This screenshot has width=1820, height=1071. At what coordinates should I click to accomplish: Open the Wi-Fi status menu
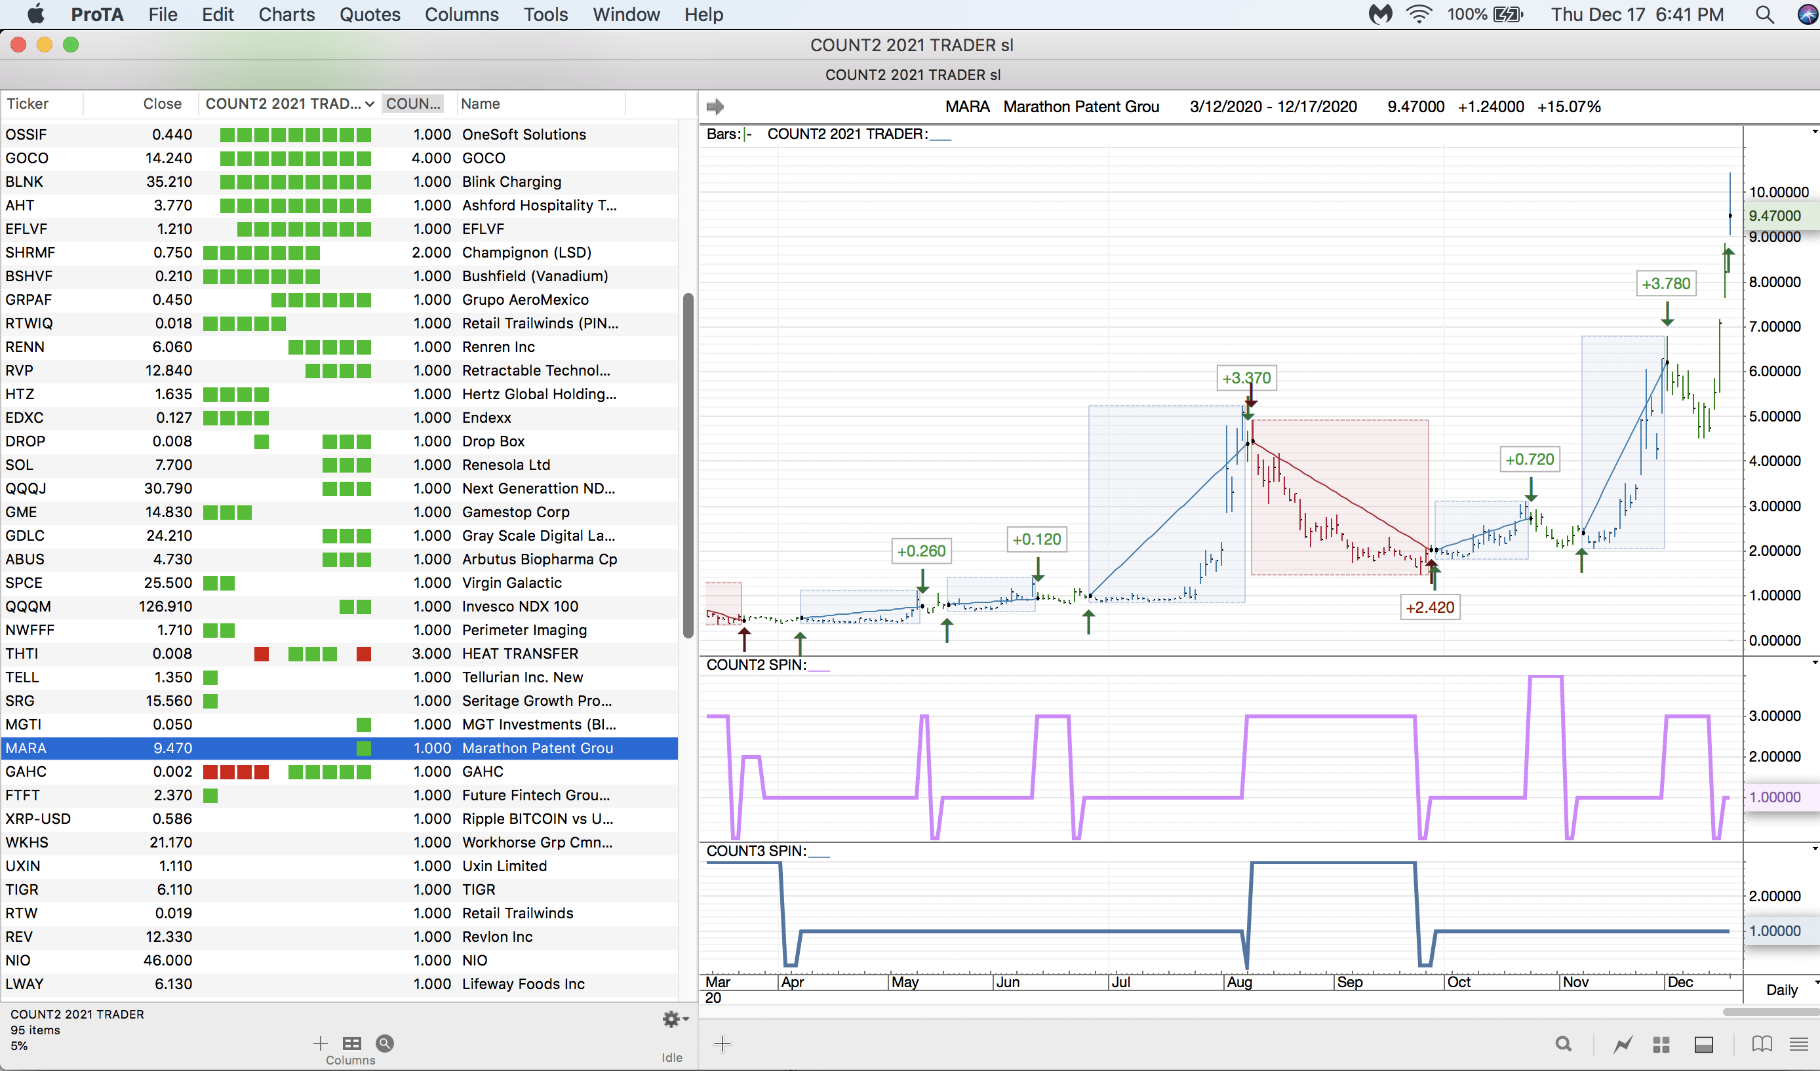1419,14
